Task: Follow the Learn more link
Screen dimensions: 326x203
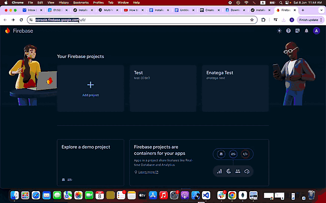Action: tap(147, 172)
